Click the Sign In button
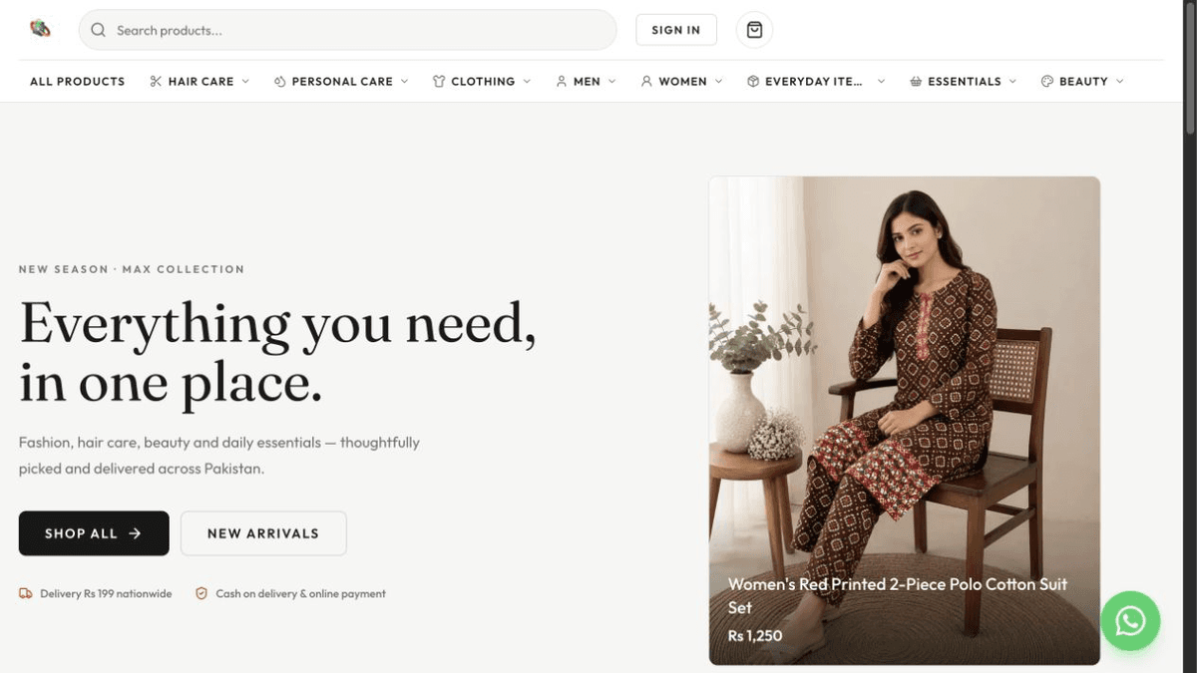The width and height of the screenshot is (1197, 673). tap(676, 30)
